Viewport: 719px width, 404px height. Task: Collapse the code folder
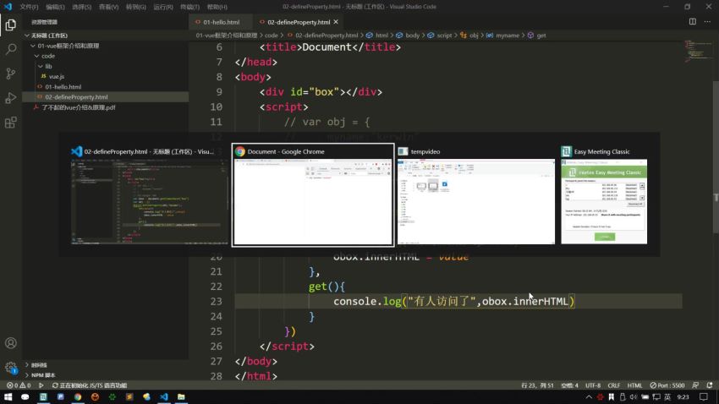tap(106, 56)
